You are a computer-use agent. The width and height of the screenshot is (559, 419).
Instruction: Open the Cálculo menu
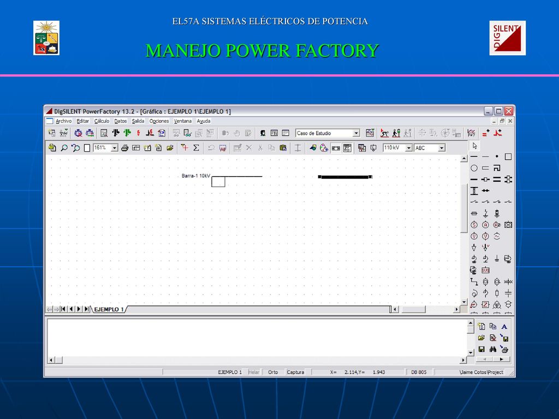tap(102, 121)
